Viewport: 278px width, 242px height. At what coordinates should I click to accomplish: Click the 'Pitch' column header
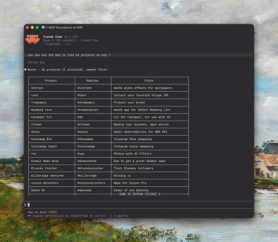(149, 81)
